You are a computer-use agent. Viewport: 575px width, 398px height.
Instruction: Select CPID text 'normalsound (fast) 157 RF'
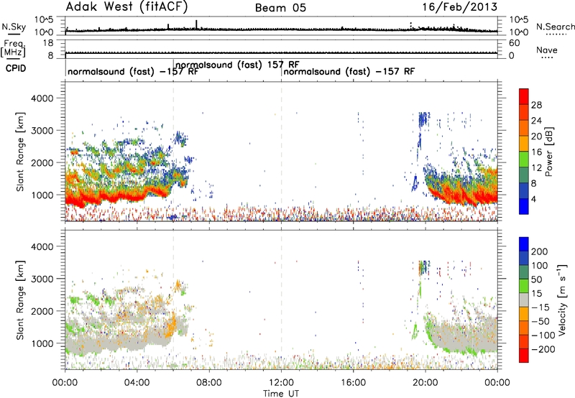(237, 65)
